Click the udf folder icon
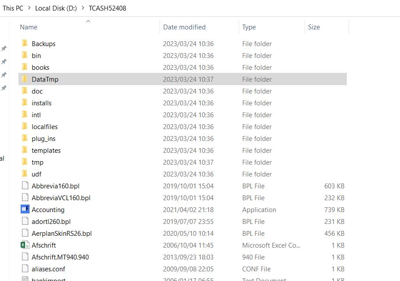The width and height of the screenshot is (400, 281). [25, 174]
